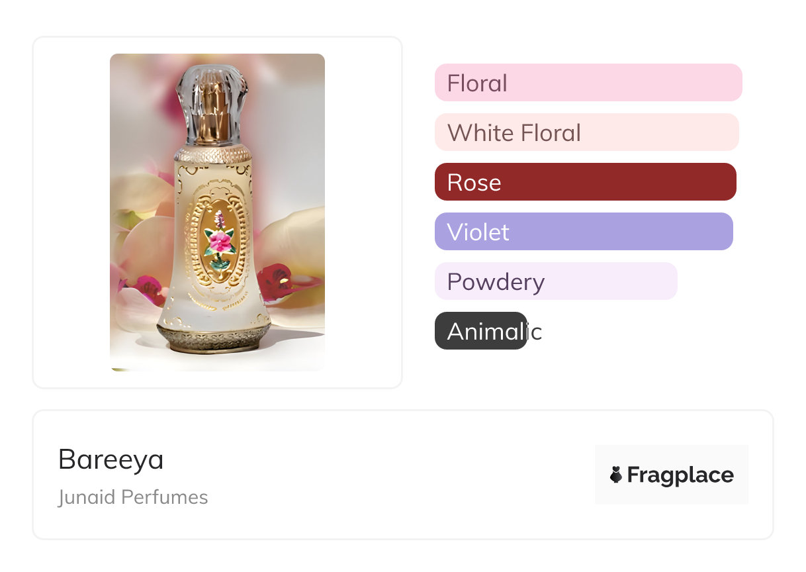Click the dark red Rose accord bar

(x=585, y=182)
